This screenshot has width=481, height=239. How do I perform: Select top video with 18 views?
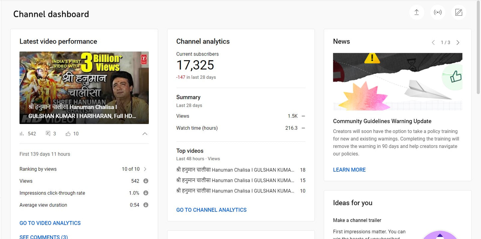point(235,170)
